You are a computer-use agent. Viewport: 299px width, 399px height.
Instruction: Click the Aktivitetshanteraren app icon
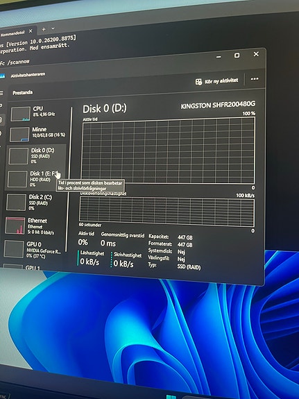(2, 76)
